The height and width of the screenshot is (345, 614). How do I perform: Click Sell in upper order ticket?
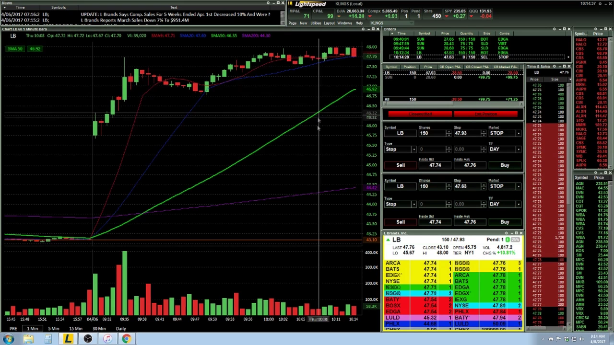pos(401,165)
